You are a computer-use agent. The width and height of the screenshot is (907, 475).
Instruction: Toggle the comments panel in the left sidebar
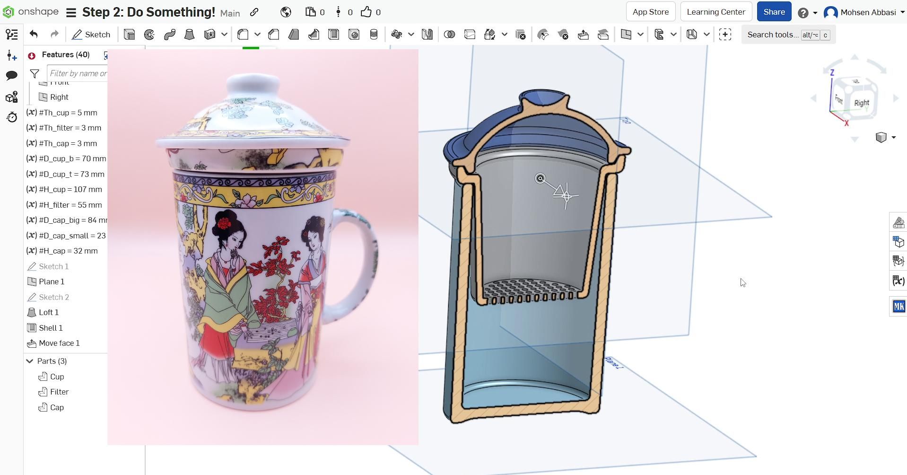[x=11, y=75]
